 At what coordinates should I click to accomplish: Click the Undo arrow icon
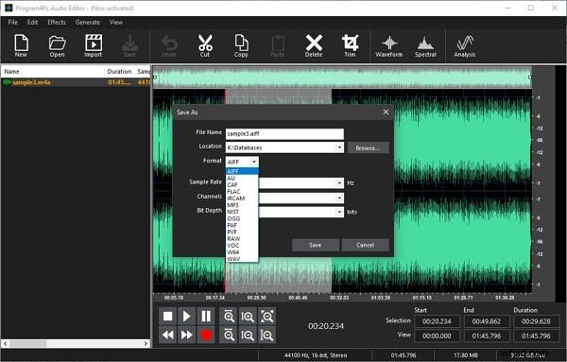[x=169, y=45]
